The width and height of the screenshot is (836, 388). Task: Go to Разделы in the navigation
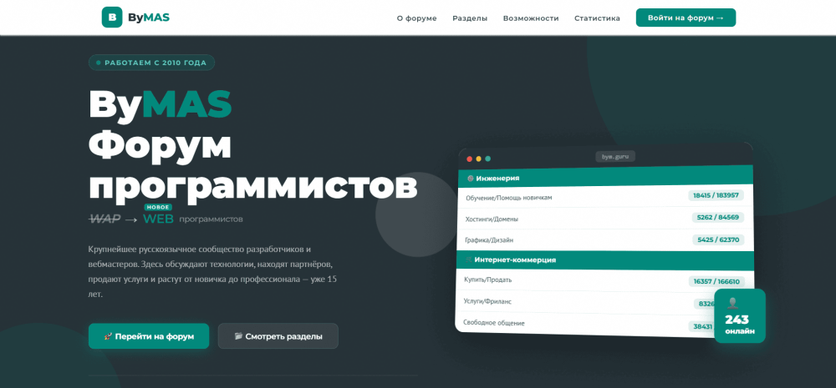470,18
